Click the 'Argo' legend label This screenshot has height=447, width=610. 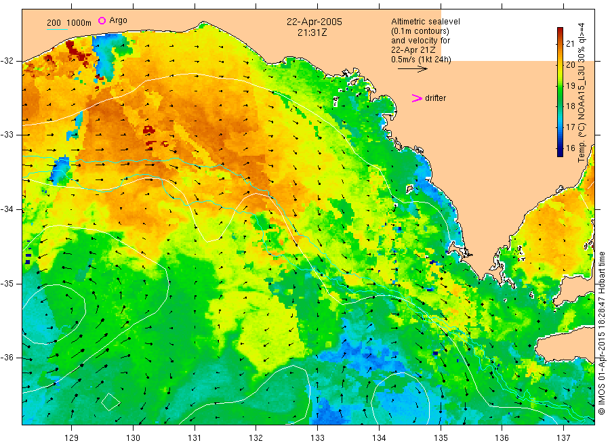[118, 20]
